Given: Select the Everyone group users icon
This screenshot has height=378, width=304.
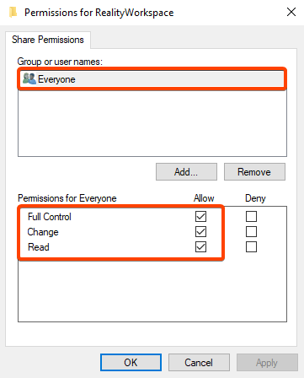Looking at the screenshot, I should coord(29,78).
